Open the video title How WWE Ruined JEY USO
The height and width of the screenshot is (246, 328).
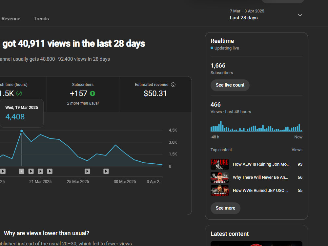tap(260, 191)
